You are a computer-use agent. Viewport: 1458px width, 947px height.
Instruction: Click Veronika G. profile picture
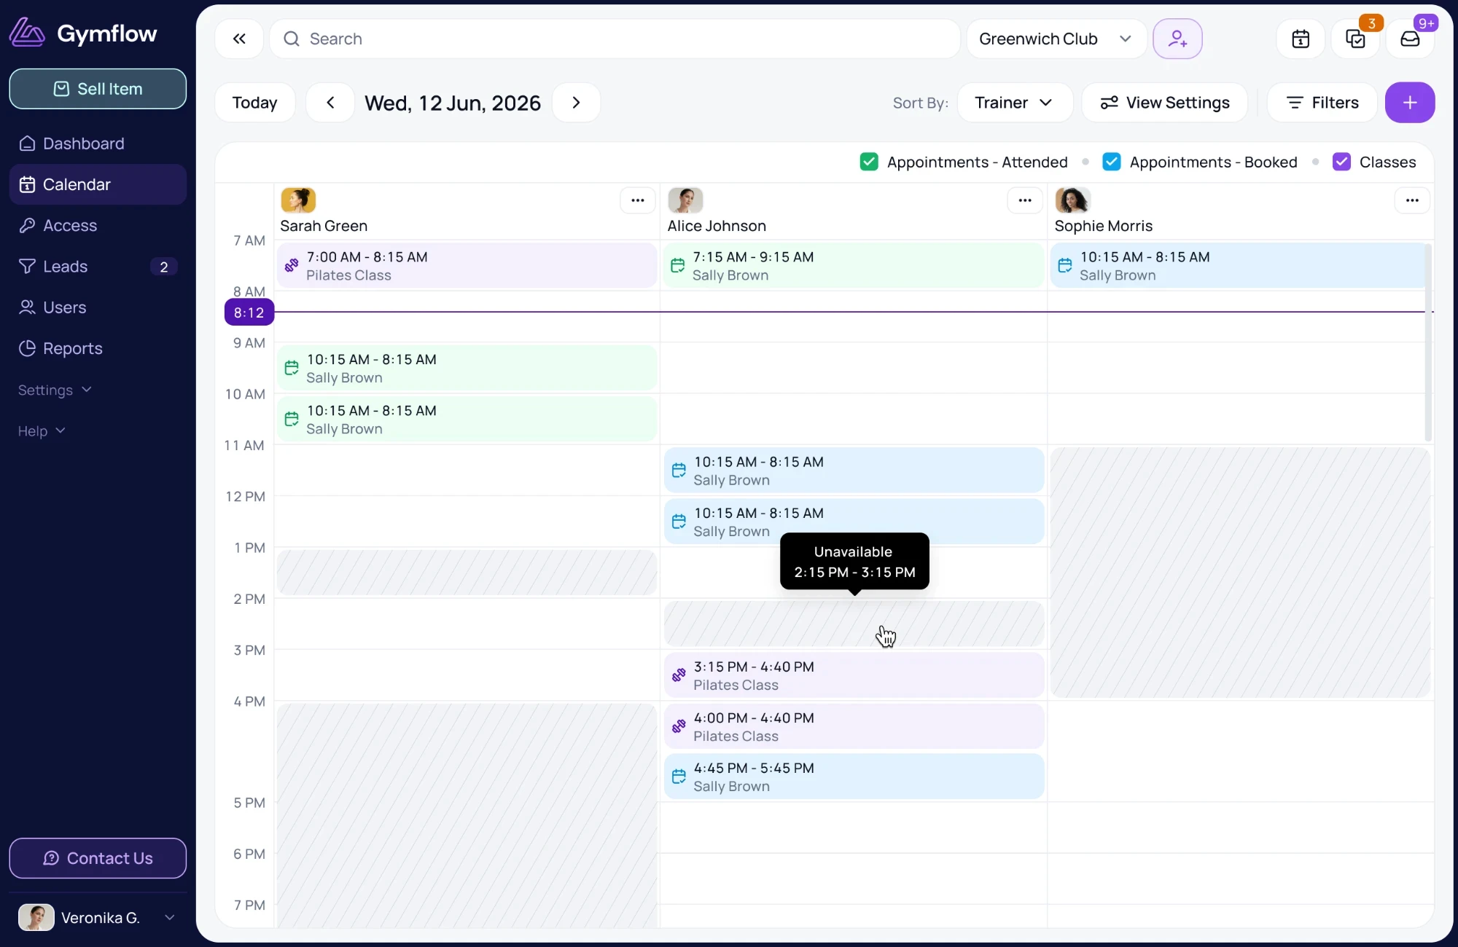(36, 918)
